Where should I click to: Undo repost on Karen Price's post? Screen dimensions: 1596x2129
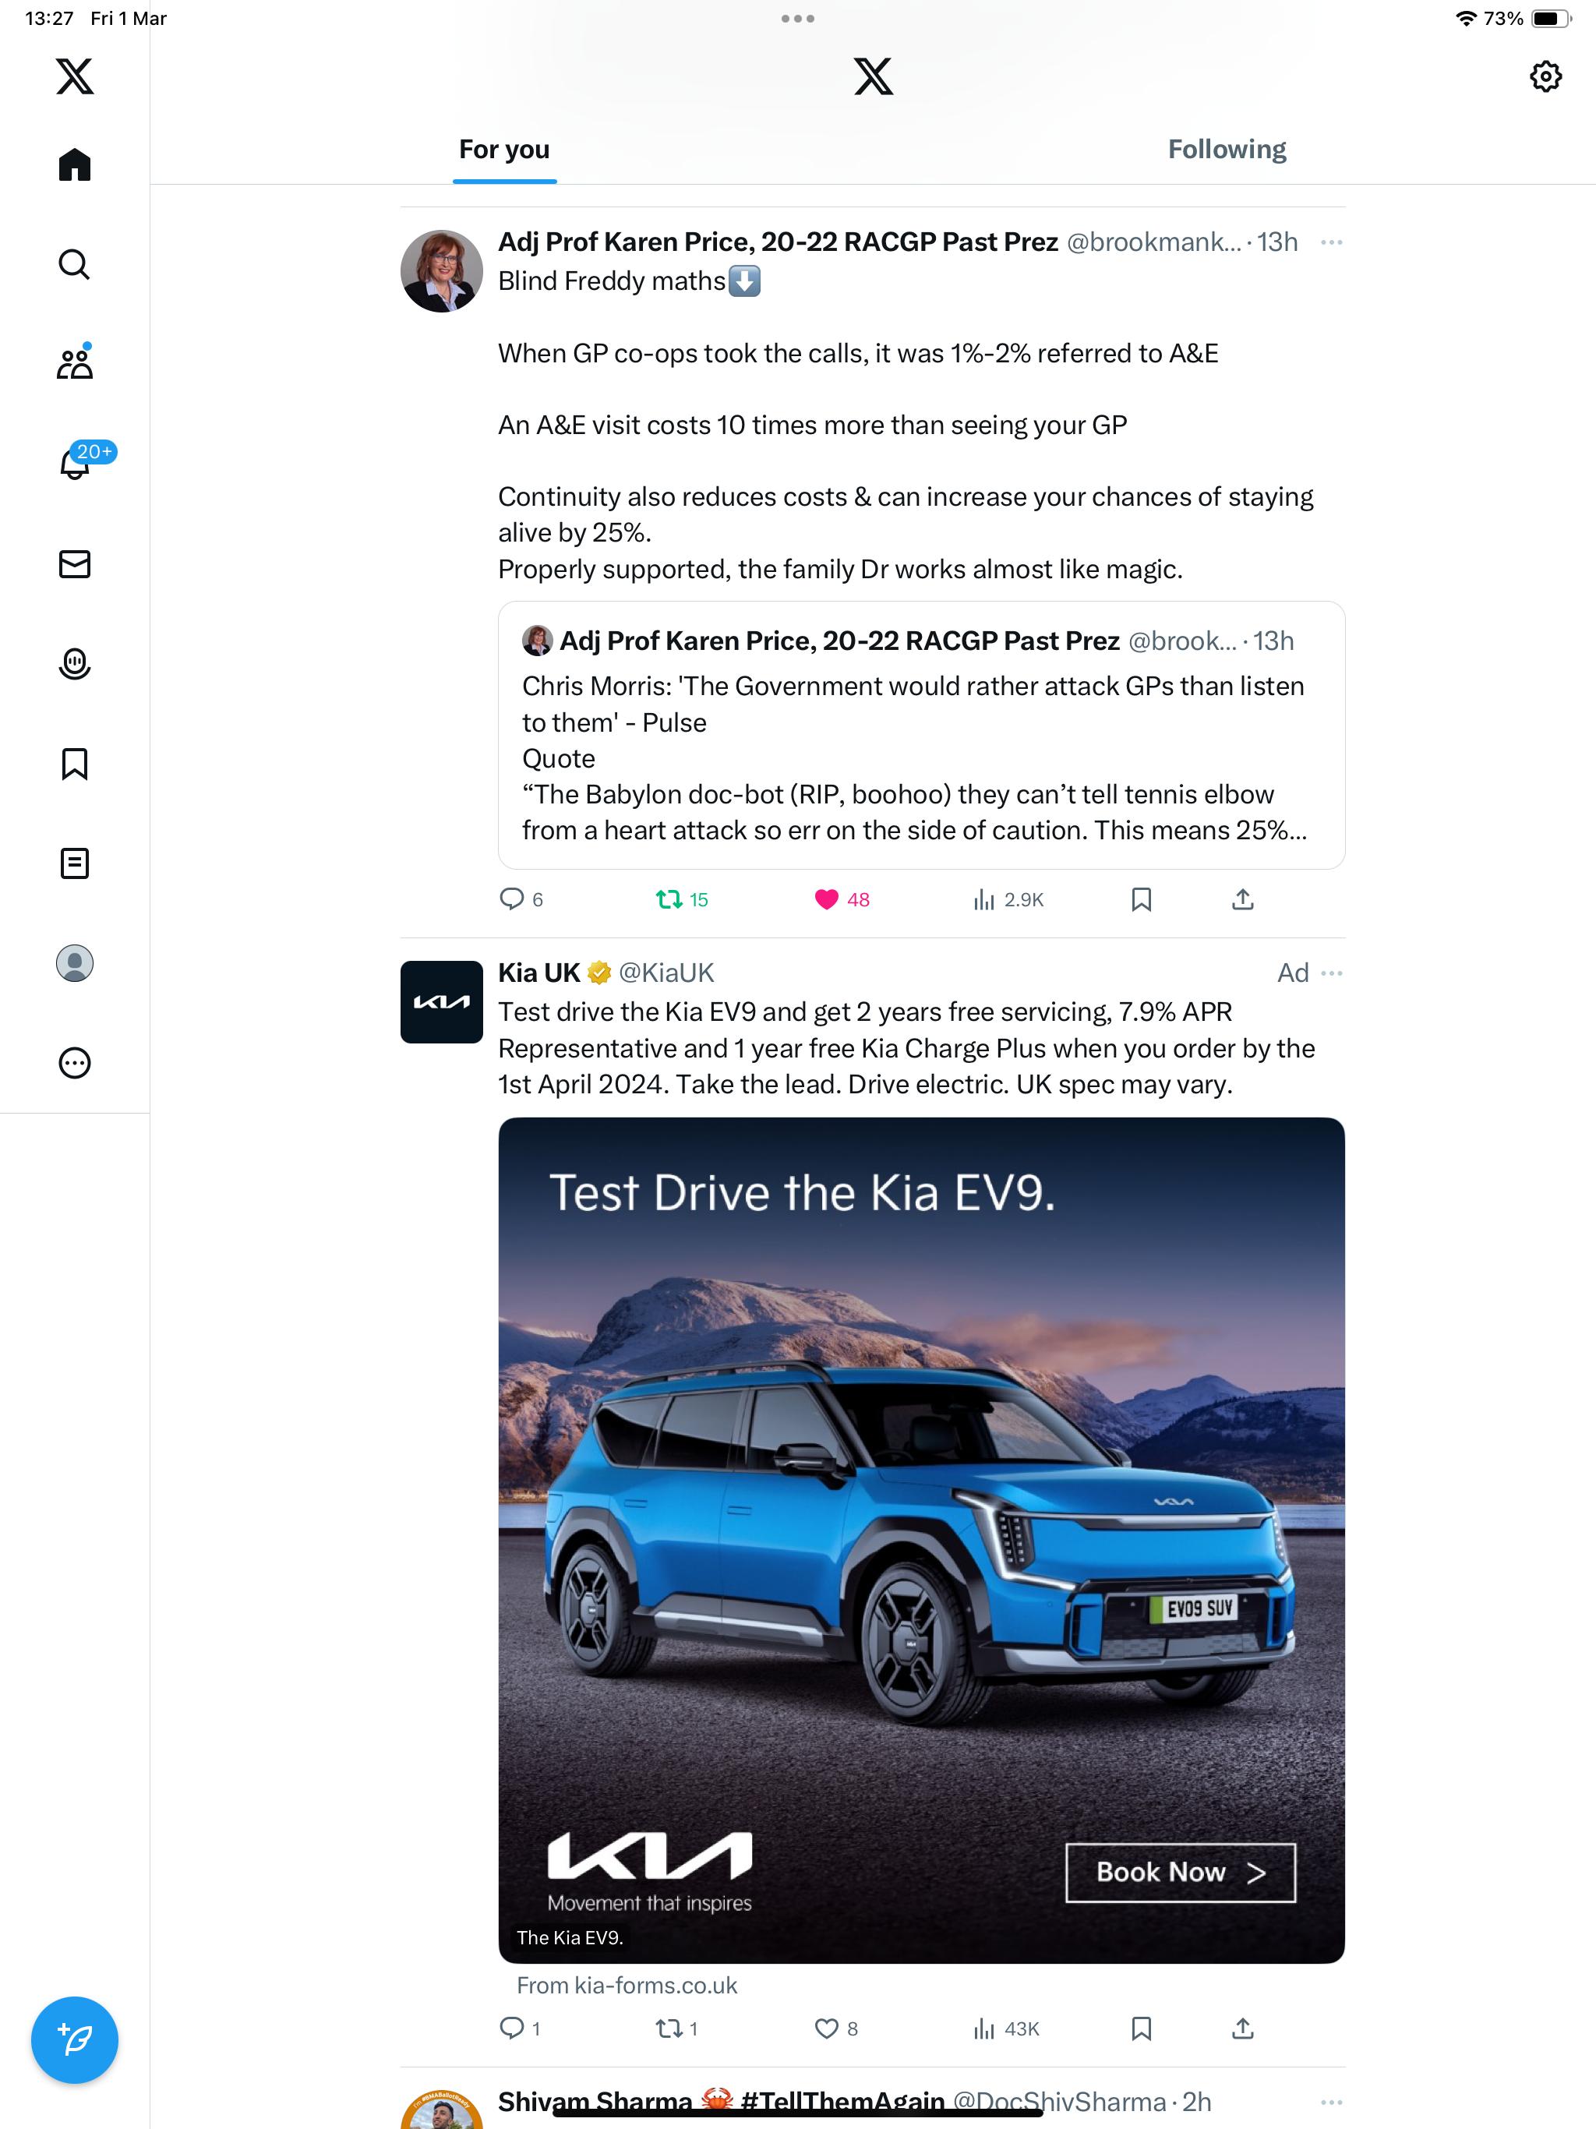pos(682,899)
